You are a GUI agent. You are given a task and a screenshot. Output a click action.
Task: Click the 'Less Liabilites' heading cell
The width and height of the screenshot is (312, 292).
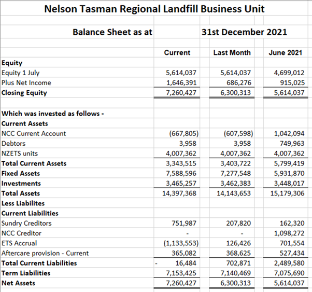click(23, 203)
